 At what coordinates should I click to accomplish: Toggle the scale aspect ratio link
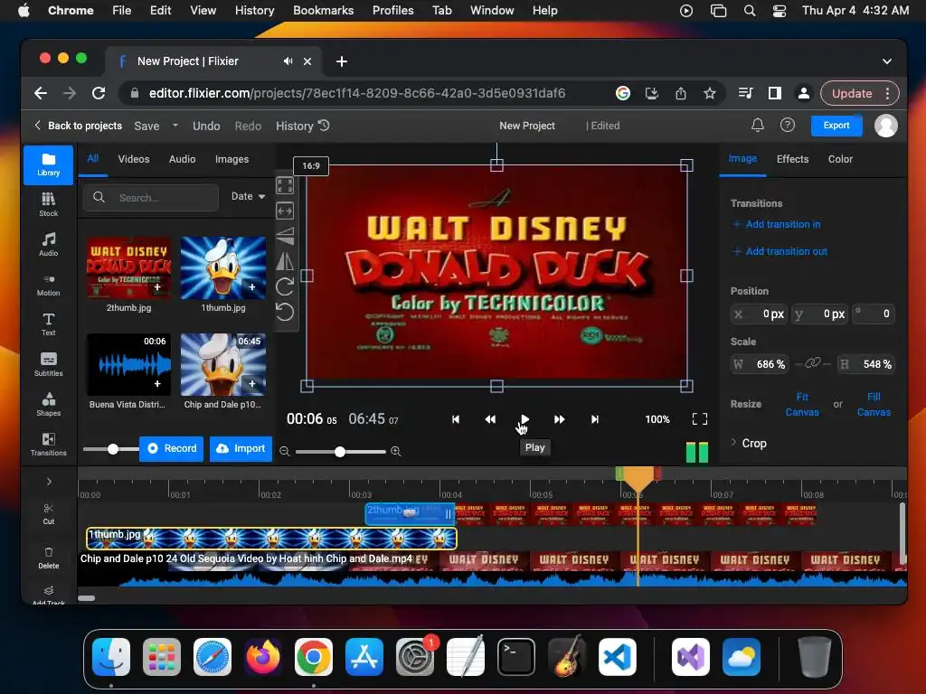point(813,363)
